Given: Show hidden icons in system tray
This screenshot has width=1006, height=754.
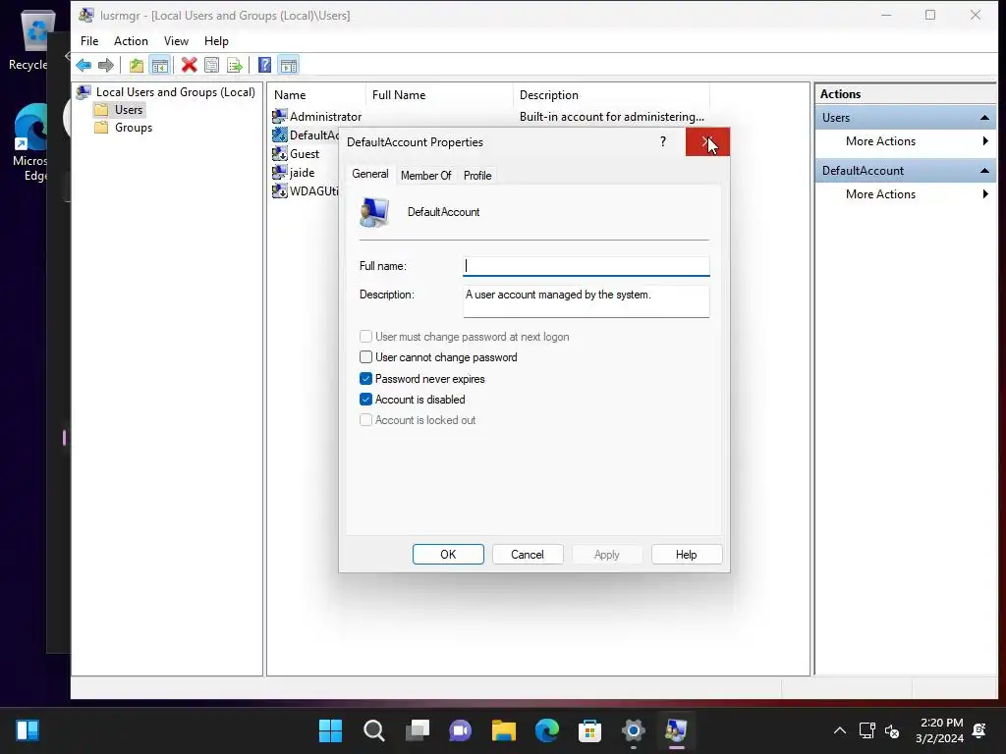Looking at the screenshot, I should tap(839, 730).
